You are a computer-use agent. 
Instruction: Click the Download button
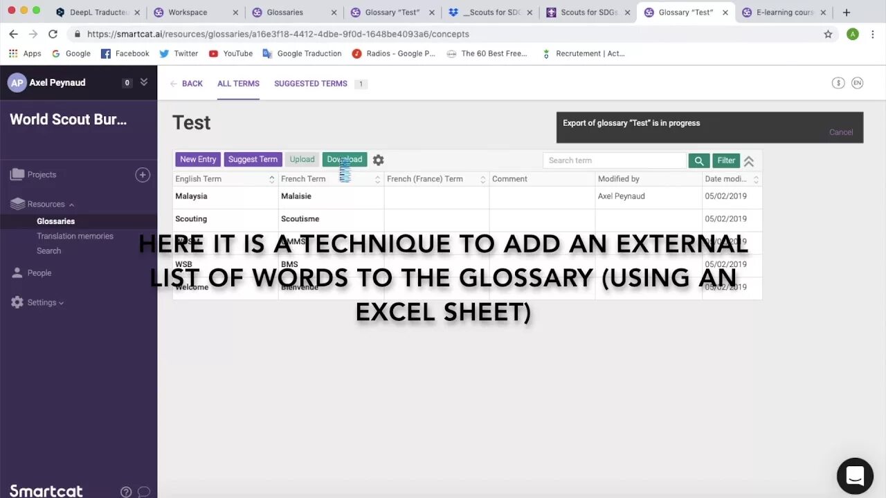coord(345,160)
